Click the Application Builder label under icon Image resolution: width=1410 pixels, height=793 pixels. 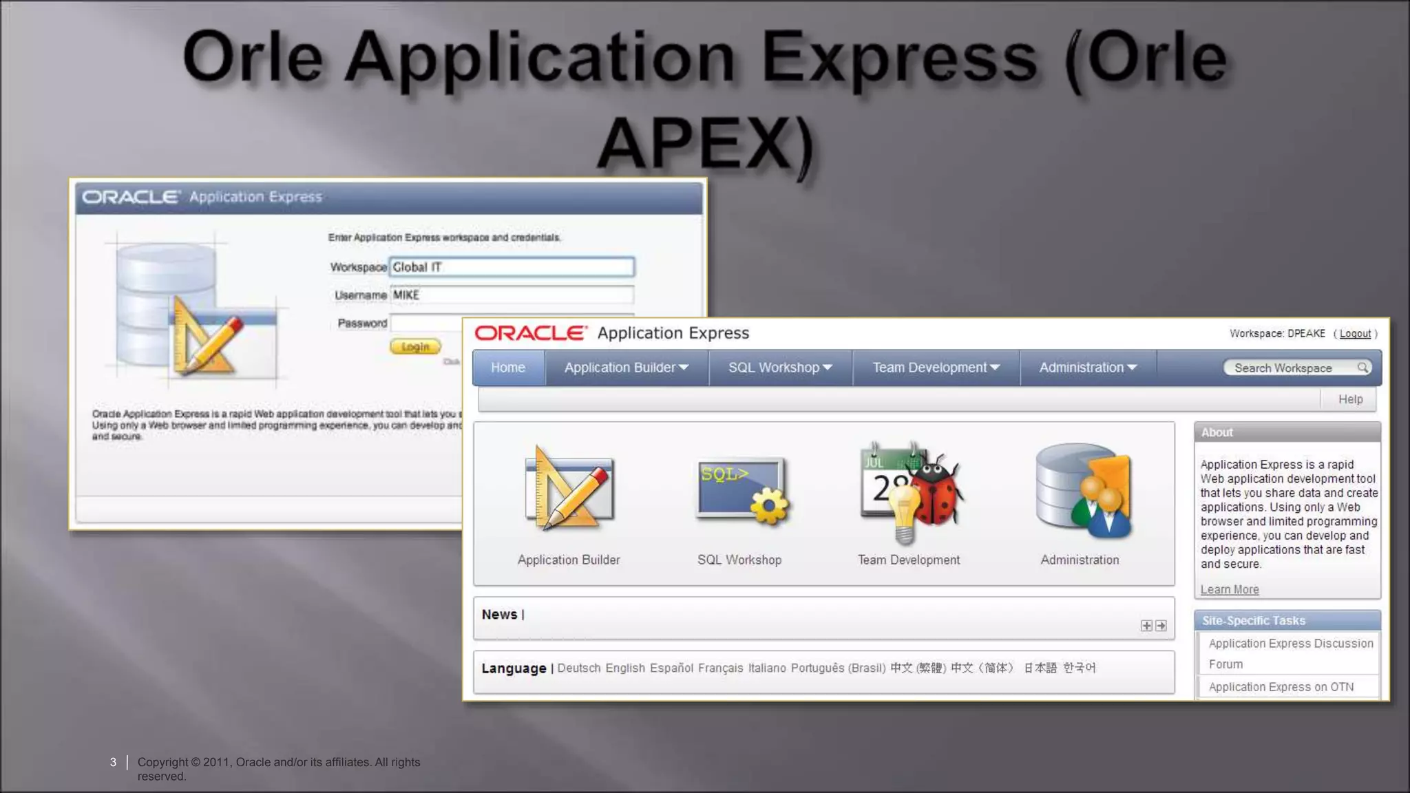pyautogui.click(x=569, y=560)
